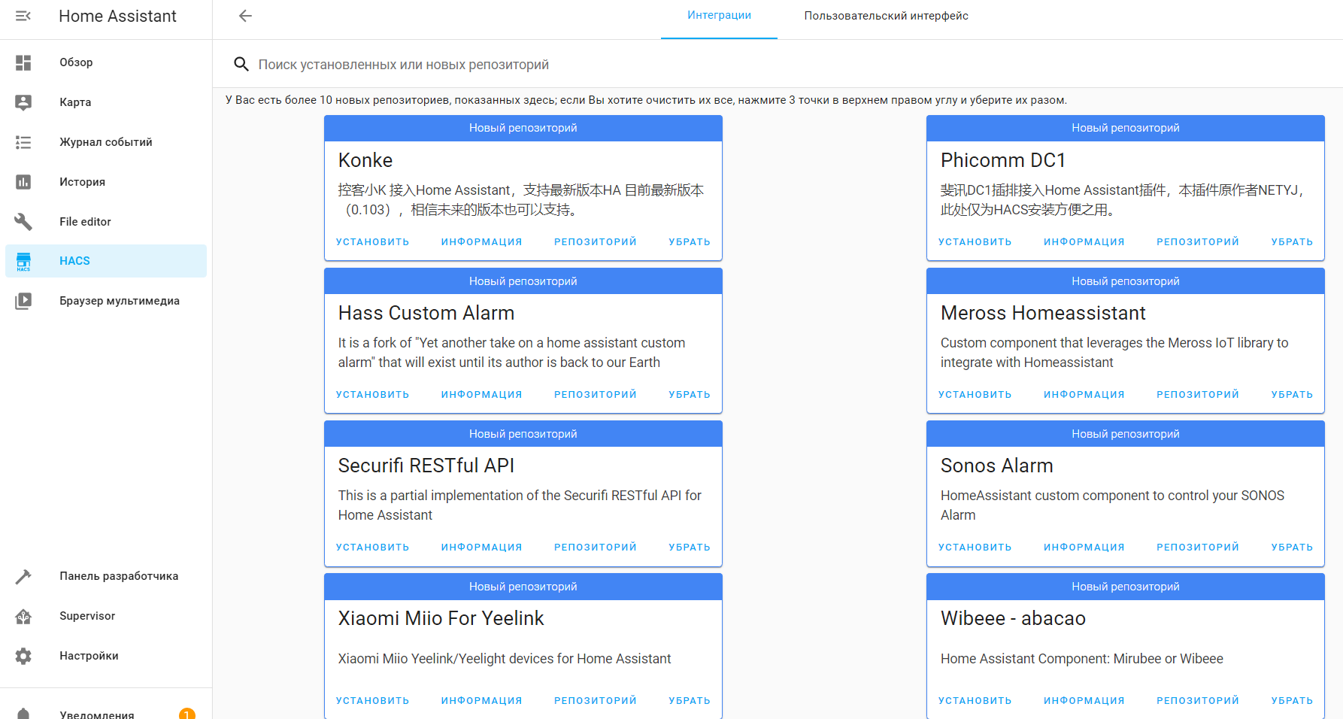Install the Konke repository
Screen dimensions: 1343x719
(x=372, y=242)
